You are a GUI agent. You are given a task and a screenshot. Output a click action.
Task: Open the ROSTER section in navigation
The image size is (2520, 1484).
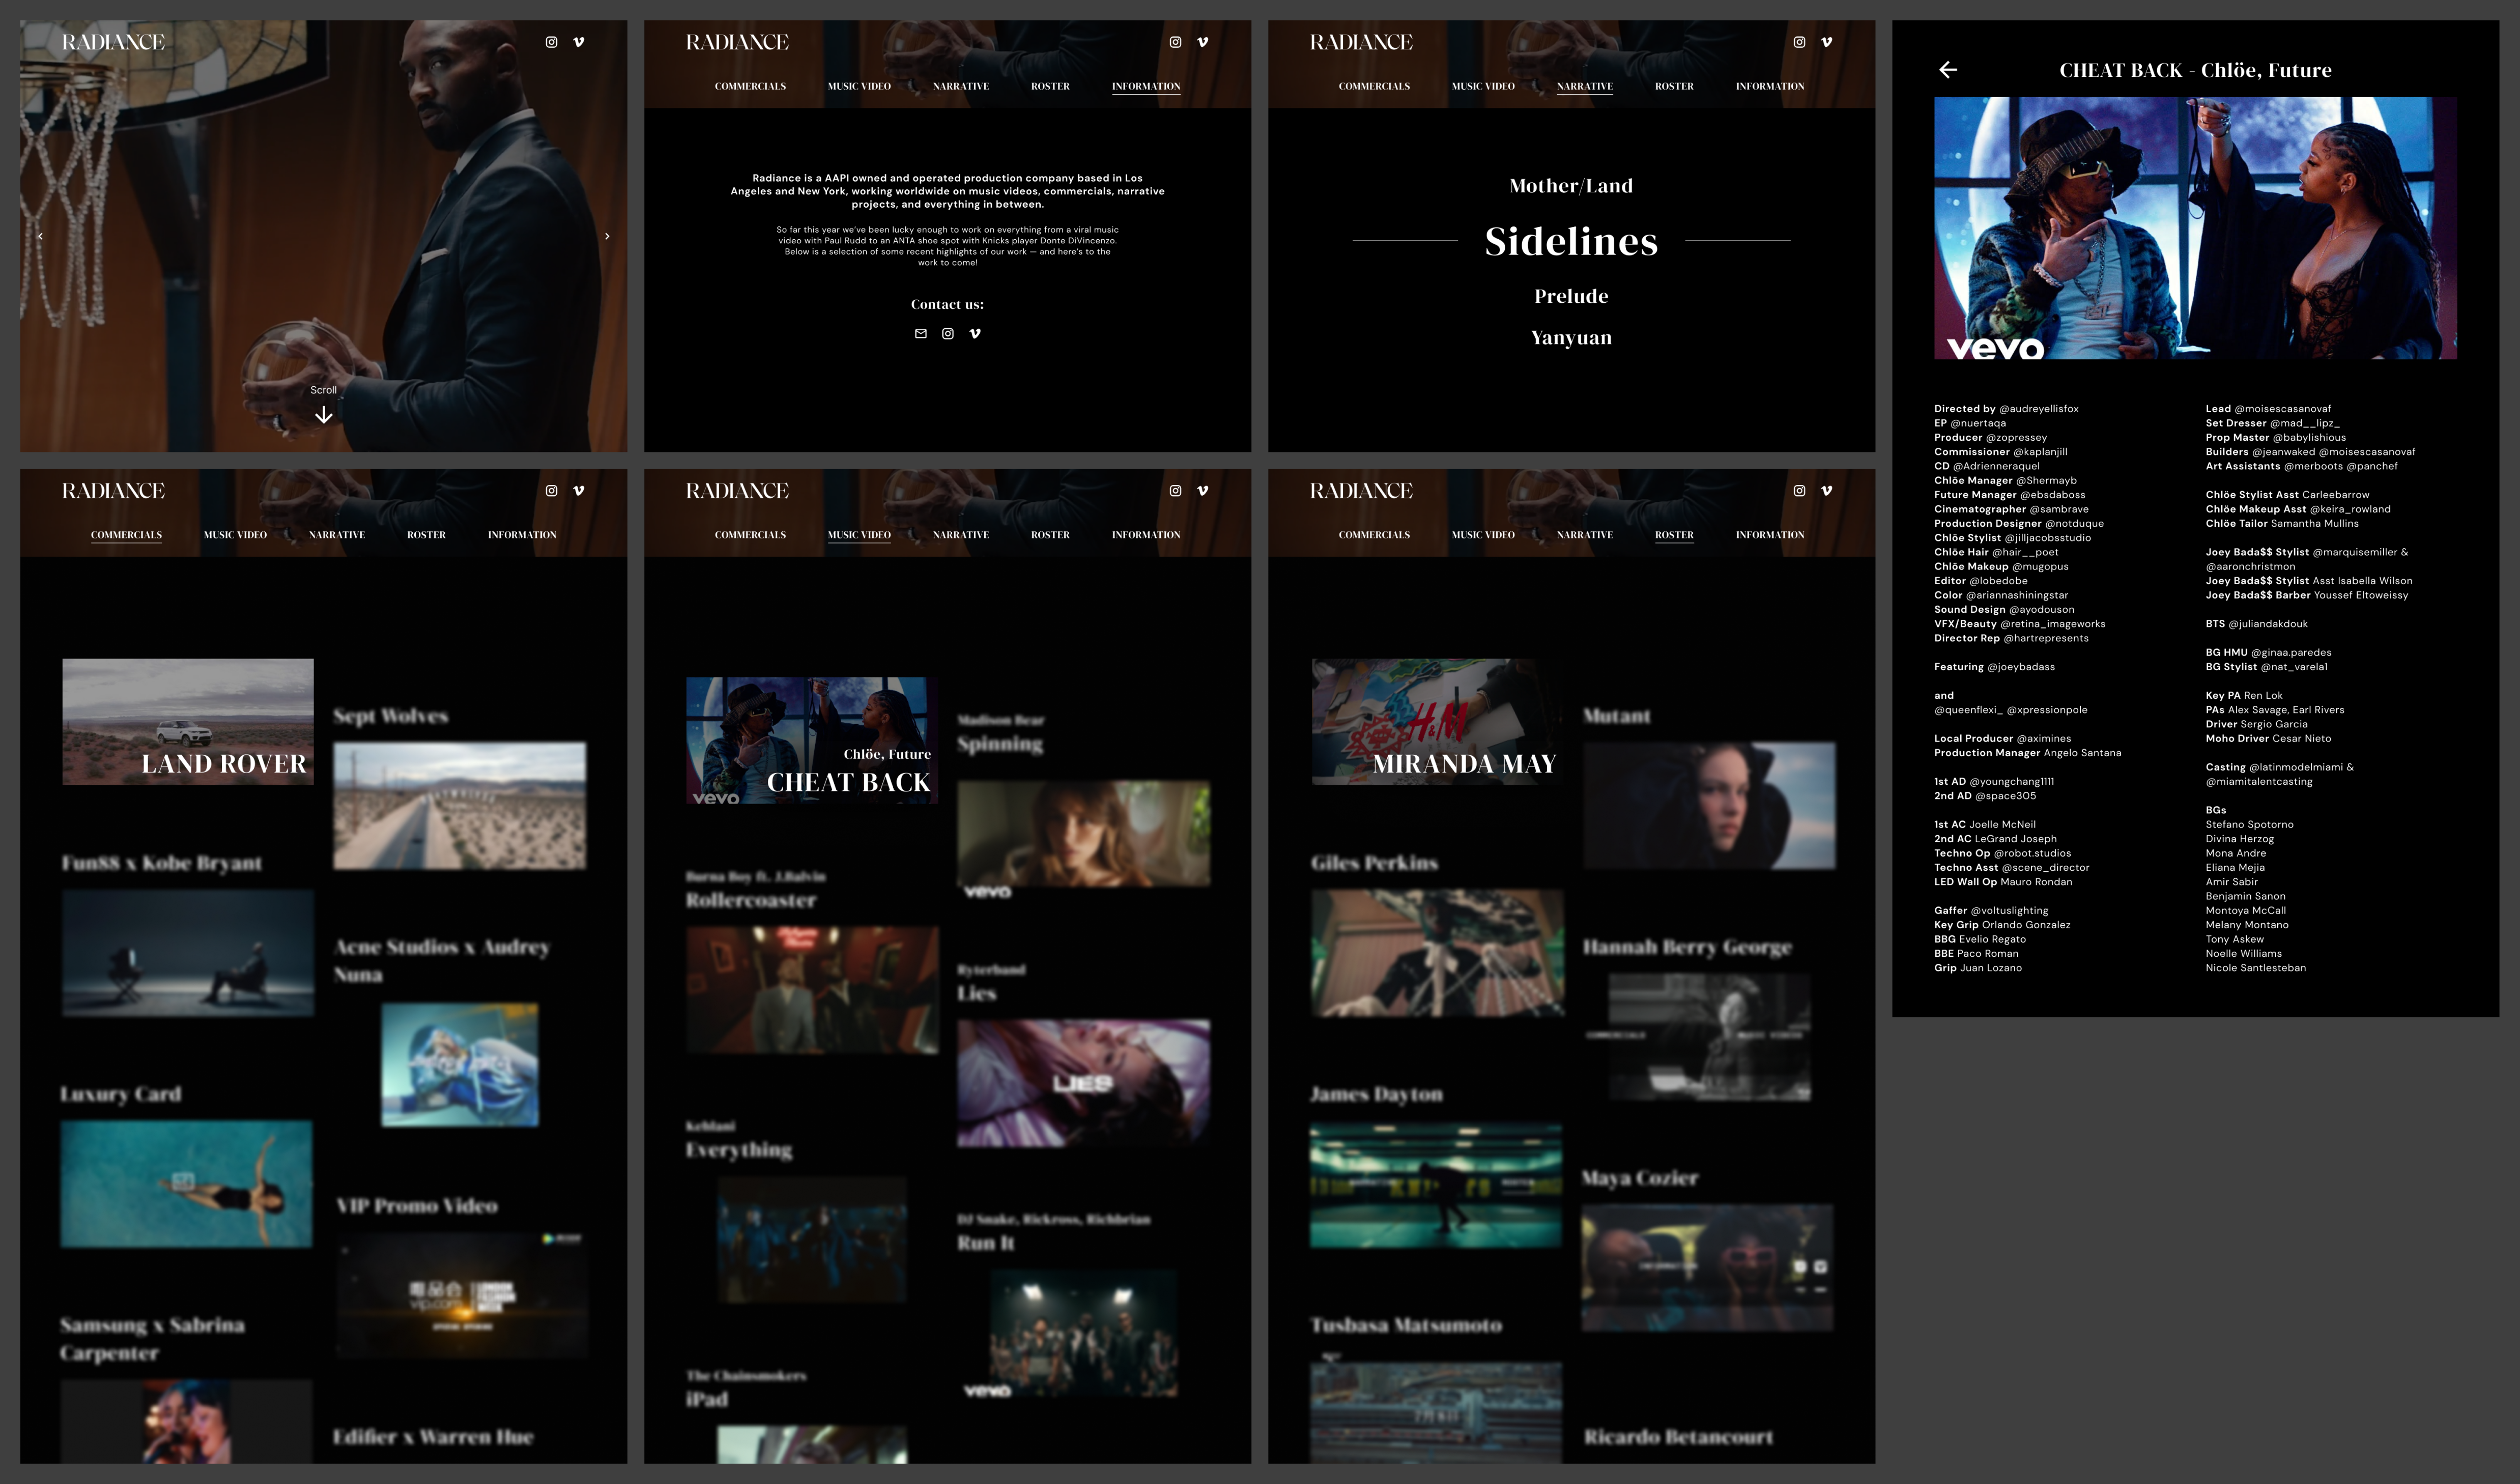coord(1673,535)
